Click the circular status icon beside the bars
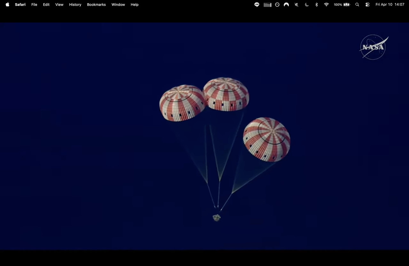This screenshot has width=409, height=266. coord(277,4)
